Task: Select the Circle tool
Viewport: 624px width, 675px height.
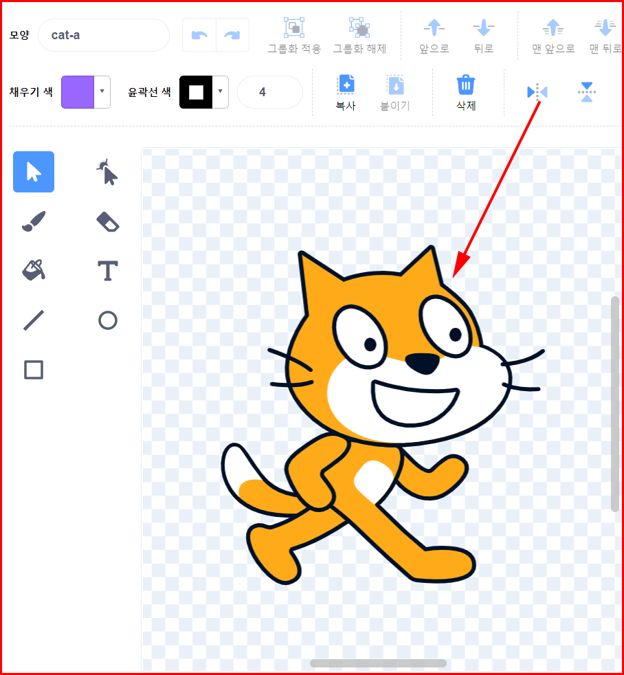Action: coord(108,320)
